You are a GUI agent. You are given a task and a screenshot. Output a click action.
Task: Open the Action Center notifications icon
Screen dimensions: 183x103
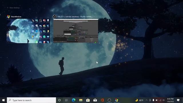[178, 100]
